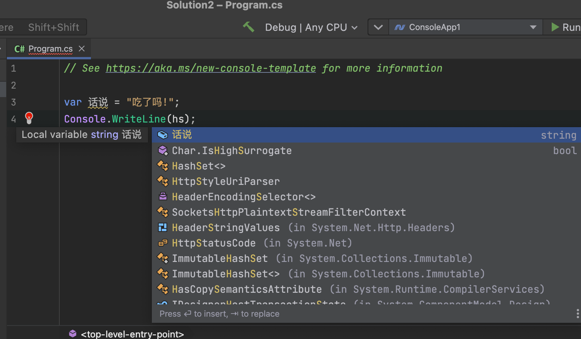Viewport: 581px width, 339px height.
Task: Click the class icon beside HttpStyleUriParser
Action: 163,181
